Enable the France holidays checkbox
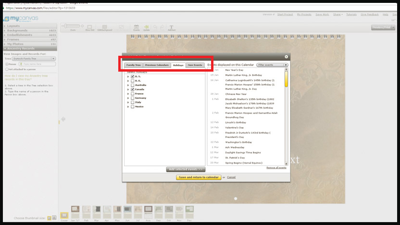This screenshot has width=400, height=225. click(132, 94)
